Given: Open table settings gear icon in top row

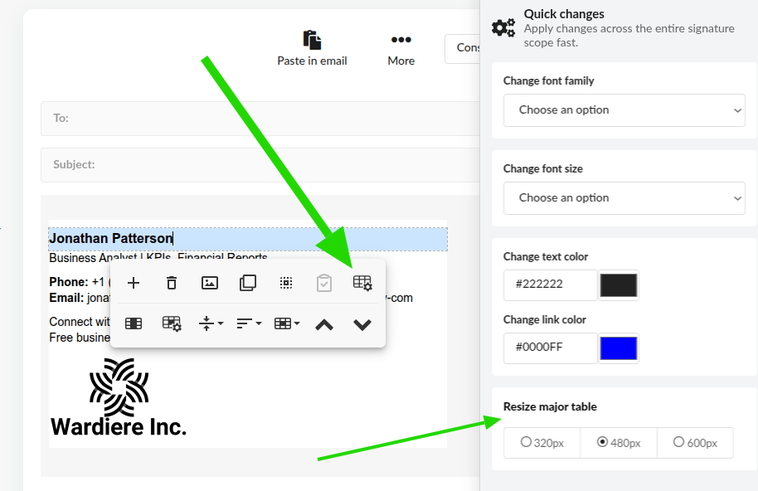Looking at the screenshot, I should click(x=362, y=283).
